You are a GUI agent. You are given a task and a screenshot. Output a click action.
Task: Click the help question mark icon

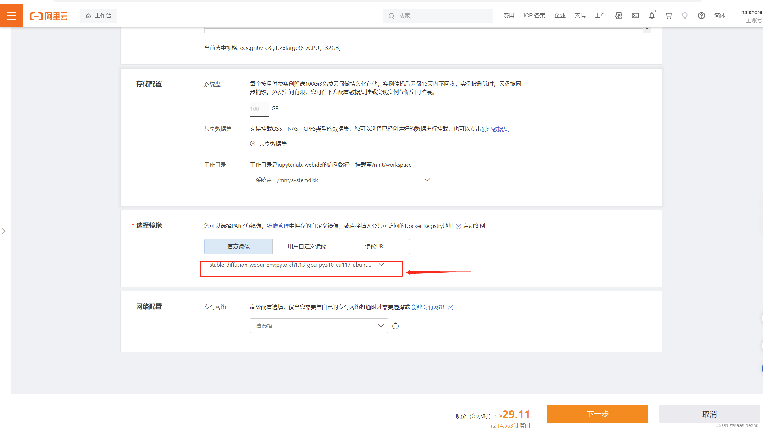458,226
